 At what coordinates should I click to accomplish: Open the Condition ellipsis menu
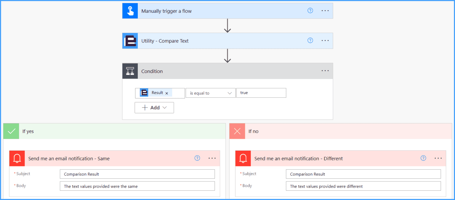(x=325, y=71)
